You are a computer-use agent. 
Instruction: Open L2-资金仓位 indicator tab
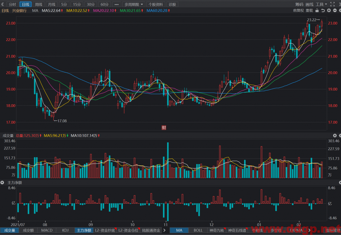128,230
